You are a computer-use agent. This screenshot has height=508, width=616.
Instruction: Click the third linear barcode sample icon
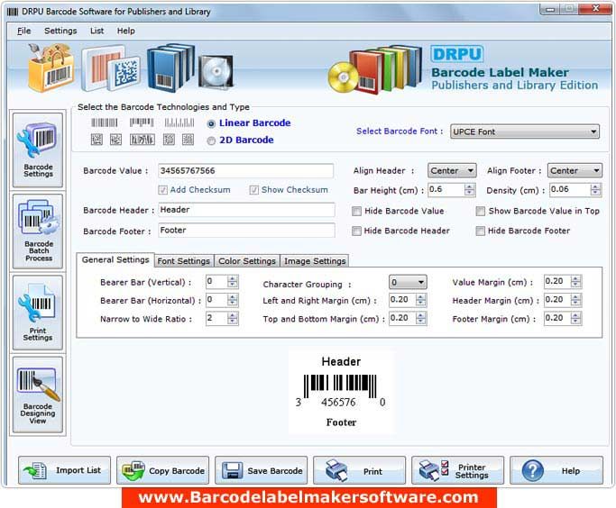point(179,122)
